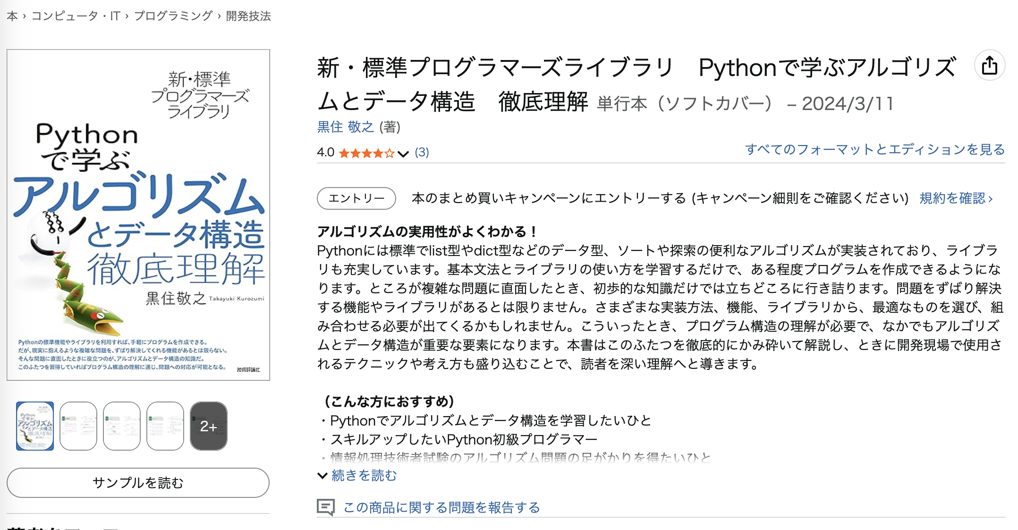Click the share icon beside the title

point(989,65)
